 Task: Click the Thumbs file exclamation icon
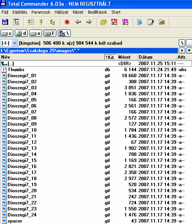[4, 70]
